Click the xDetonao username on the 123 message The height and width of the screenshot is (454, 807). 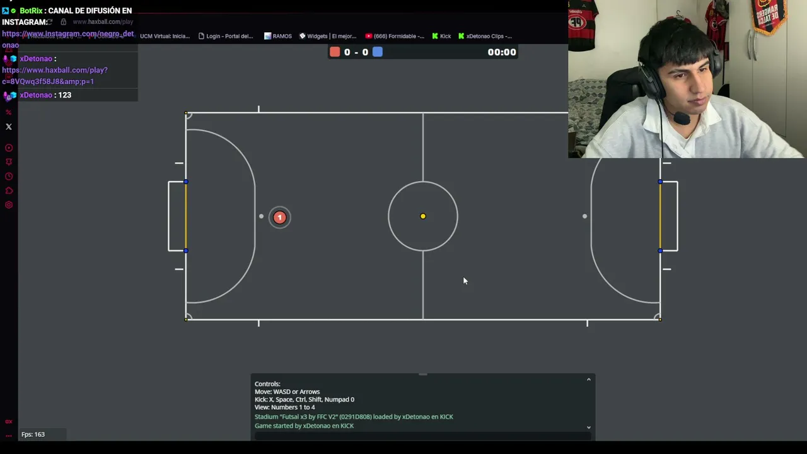click(36, 95)
